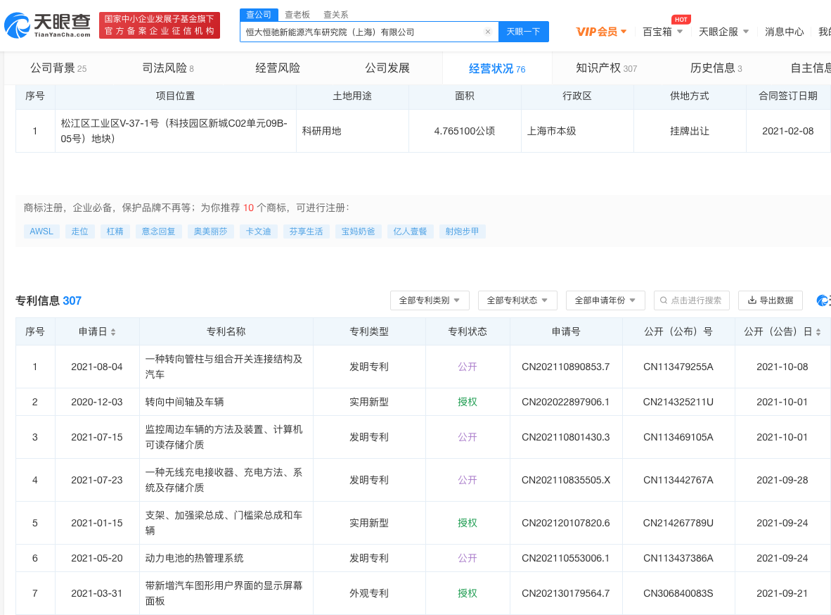The height and width of the screenshot is (615, 831).
Task: Switch to 查公司 search tab
Action: [259, 15]
